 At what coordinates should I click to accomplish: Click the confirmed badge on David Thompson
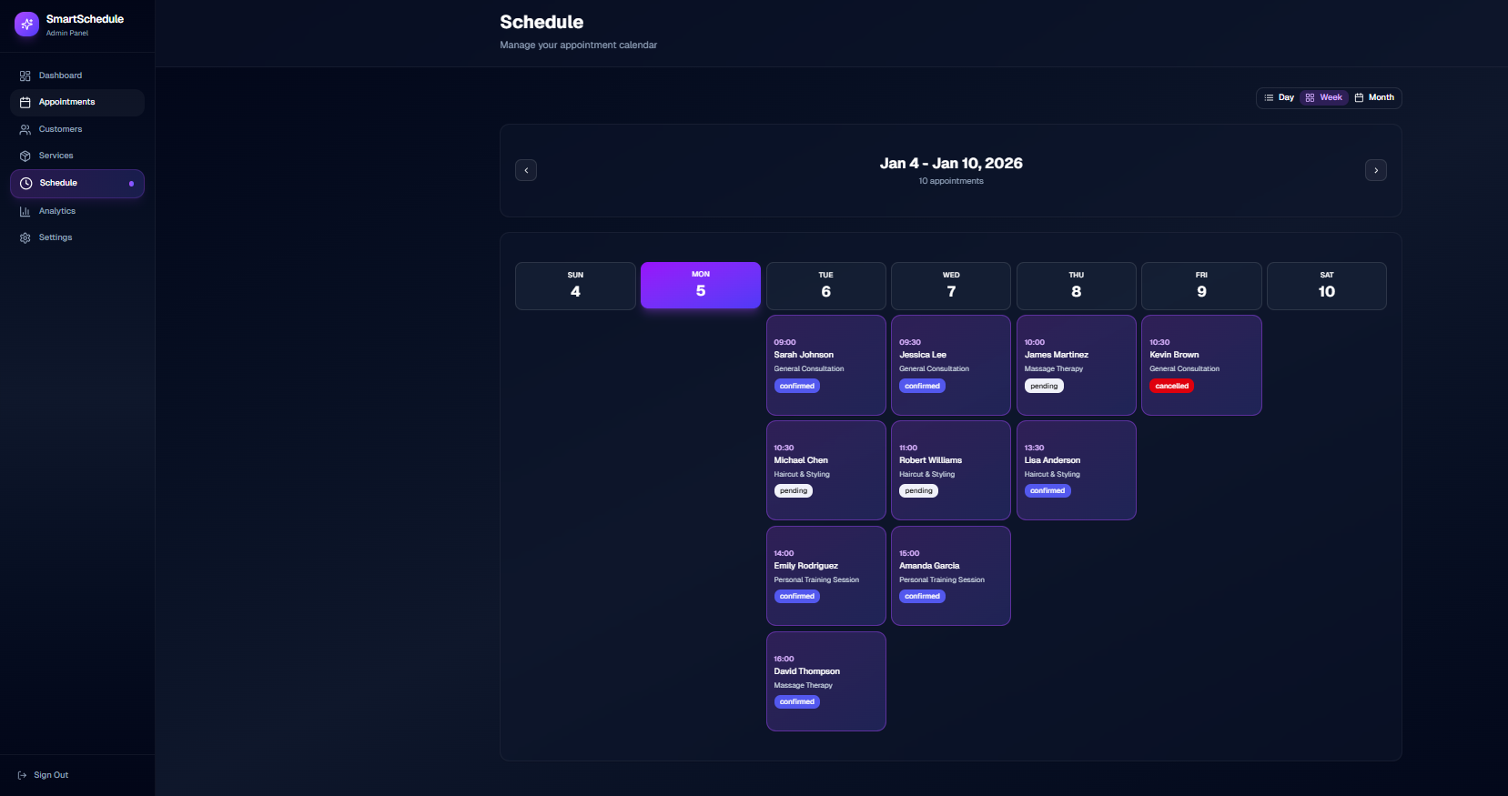coord(797,701)
